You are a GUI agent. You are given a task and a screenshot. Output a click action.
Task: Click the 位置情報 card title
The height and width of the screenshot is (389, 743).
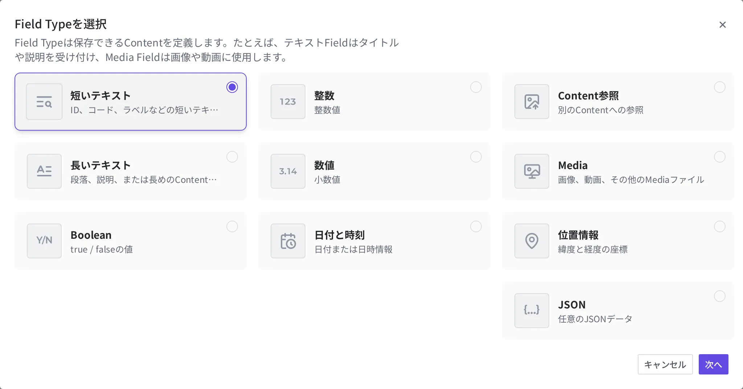578,235
